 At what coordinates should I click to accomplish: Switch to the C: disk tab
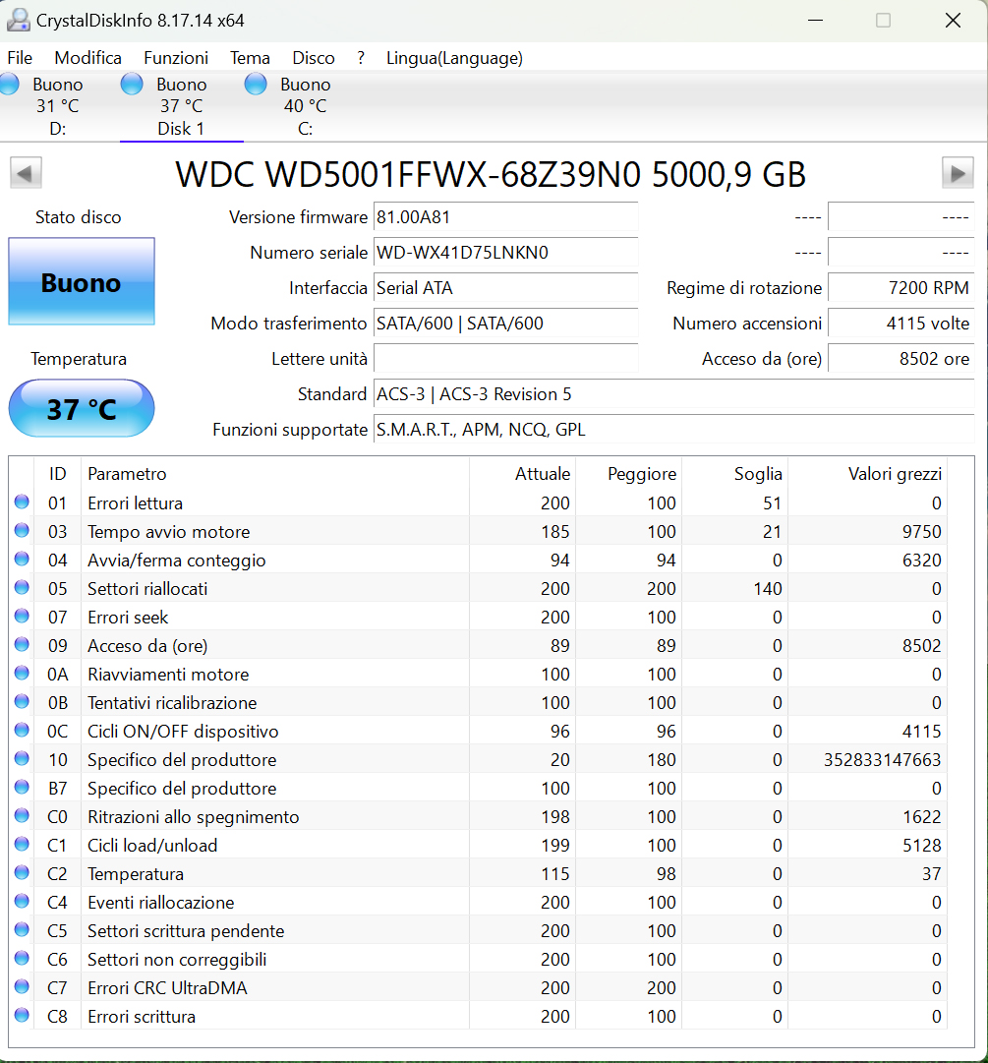[306, 106]
